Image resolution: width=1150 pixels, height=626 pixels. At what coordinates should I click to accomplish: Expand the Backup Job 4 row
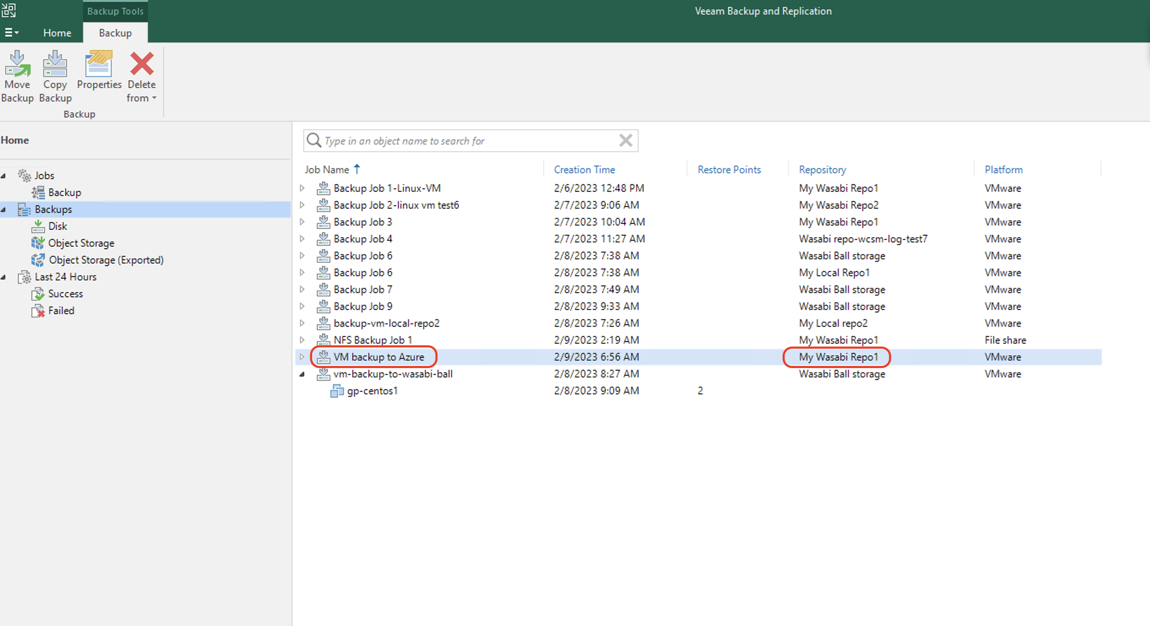pyautogui.click(x=302, y=239)
